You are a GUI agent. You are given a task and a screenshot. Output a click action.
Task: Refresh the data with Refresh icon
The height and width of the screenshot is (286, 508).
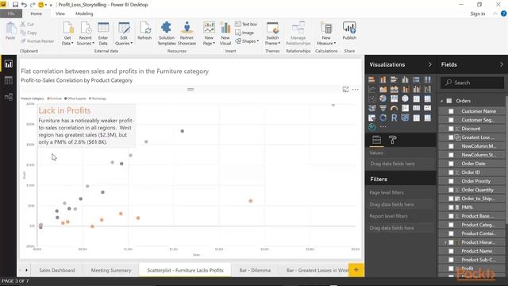[x=144, y=31]
